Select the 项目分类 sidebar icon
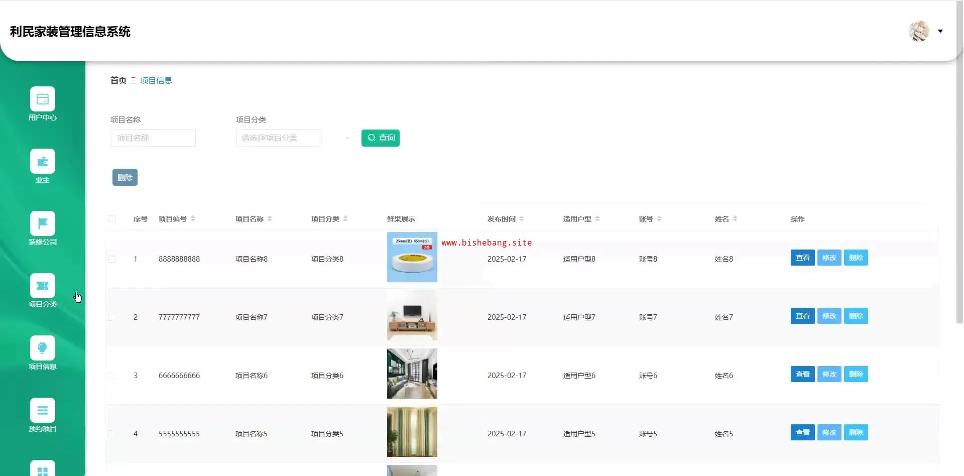The image size is (964, 476). click(43, 286)
